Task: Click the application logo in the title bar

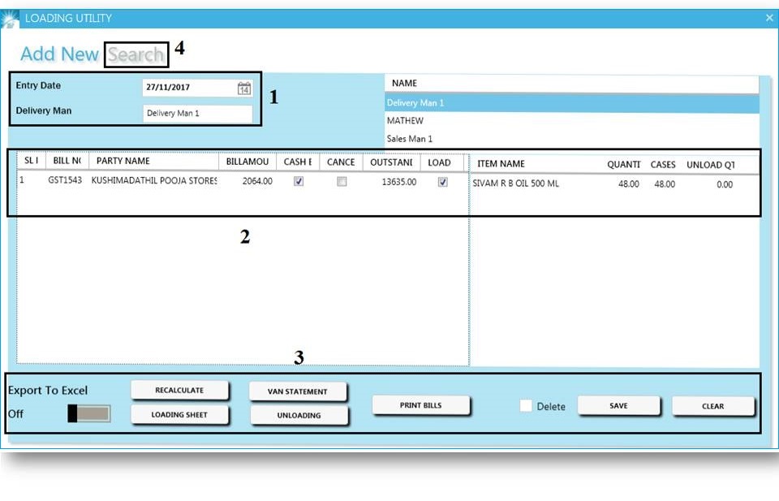Action: 10,17
